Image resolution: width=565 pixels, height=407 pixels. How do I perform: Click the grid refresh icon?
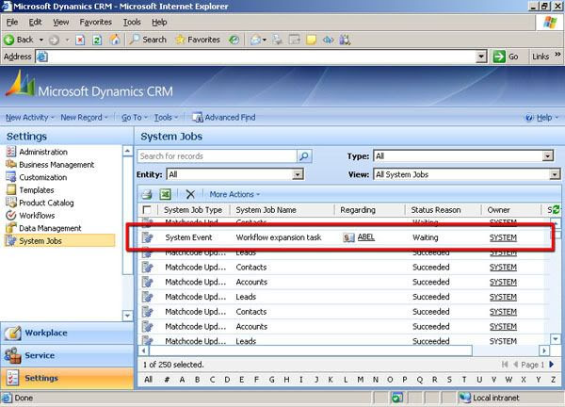tap(557, 209)
